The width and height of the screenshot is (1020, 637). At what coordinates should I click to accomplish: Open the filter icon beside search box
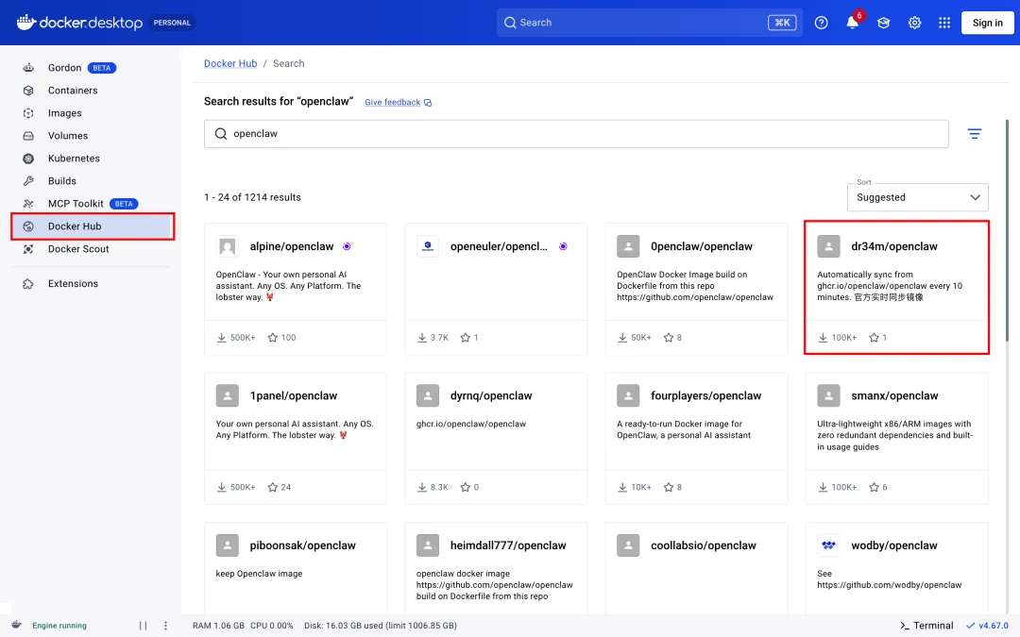tap(974, 134)
